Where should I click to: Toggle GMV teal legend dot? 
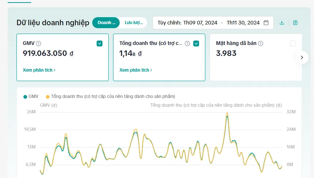pos(25,97)
